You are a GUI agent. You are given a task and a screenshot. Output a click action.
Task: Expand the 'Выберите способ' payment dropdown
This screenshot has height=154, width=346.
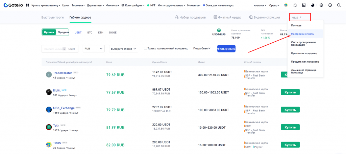pyautogui.click(x=123, y=49)
